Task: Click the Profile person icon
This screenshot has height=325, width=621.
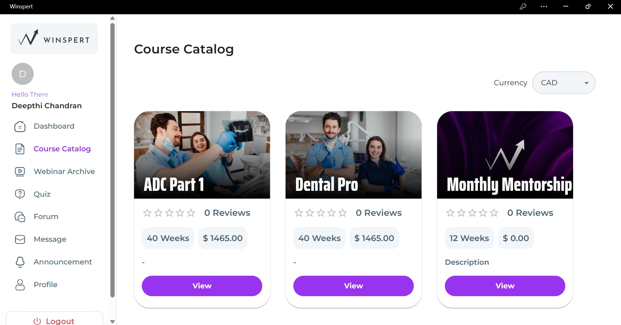Action: click(x=20, y=285)
